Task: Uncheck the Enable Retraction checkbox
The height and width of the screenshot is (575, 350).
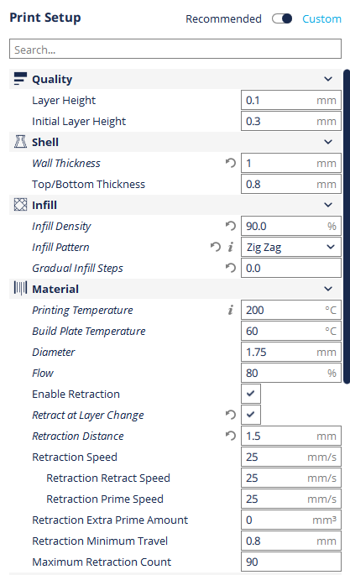Action: (x=251, y=394)
